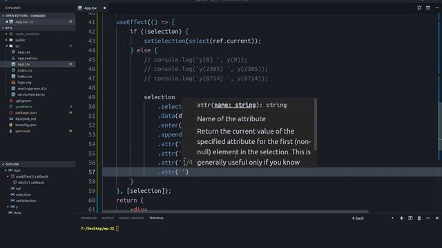Image resolution: width=442 pixels, height=248 pixels.
Task: Click the node_modules folder icon
Action: click(x=11, y=34)
